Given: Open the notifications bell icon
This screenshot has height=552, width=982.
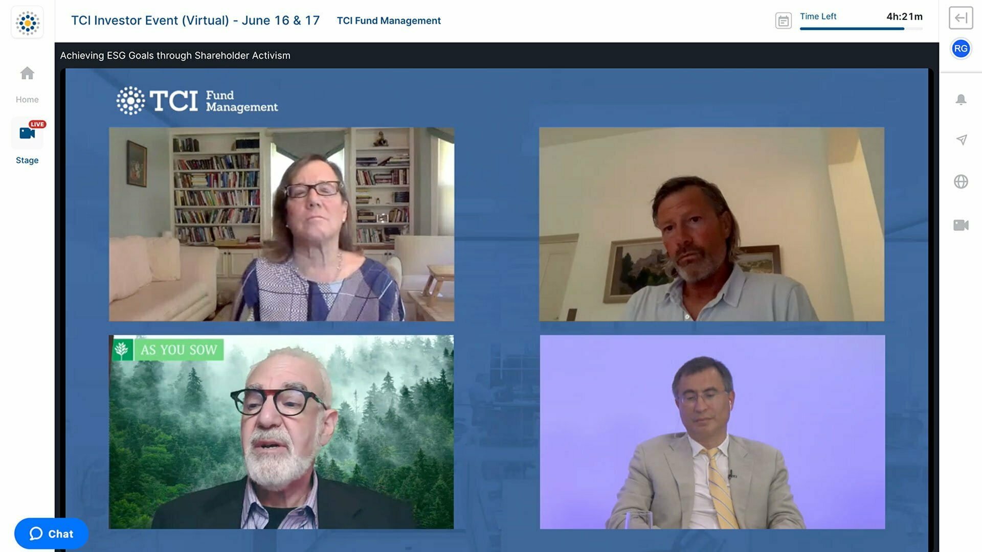Looking at the screenshot, I should click(x=961, y=100).
